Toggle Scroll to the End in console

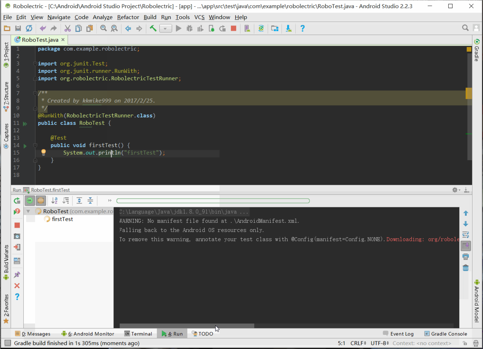tap(466, 246)
